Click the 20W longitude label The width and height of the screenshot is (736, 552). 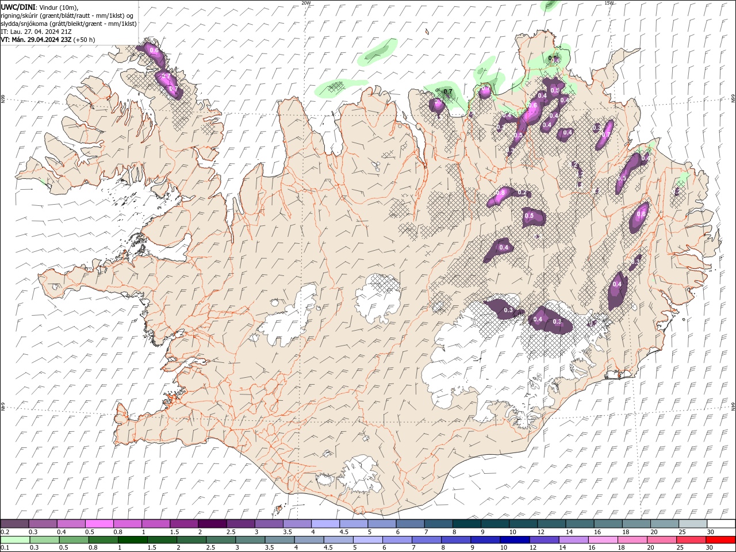(306, 3)
